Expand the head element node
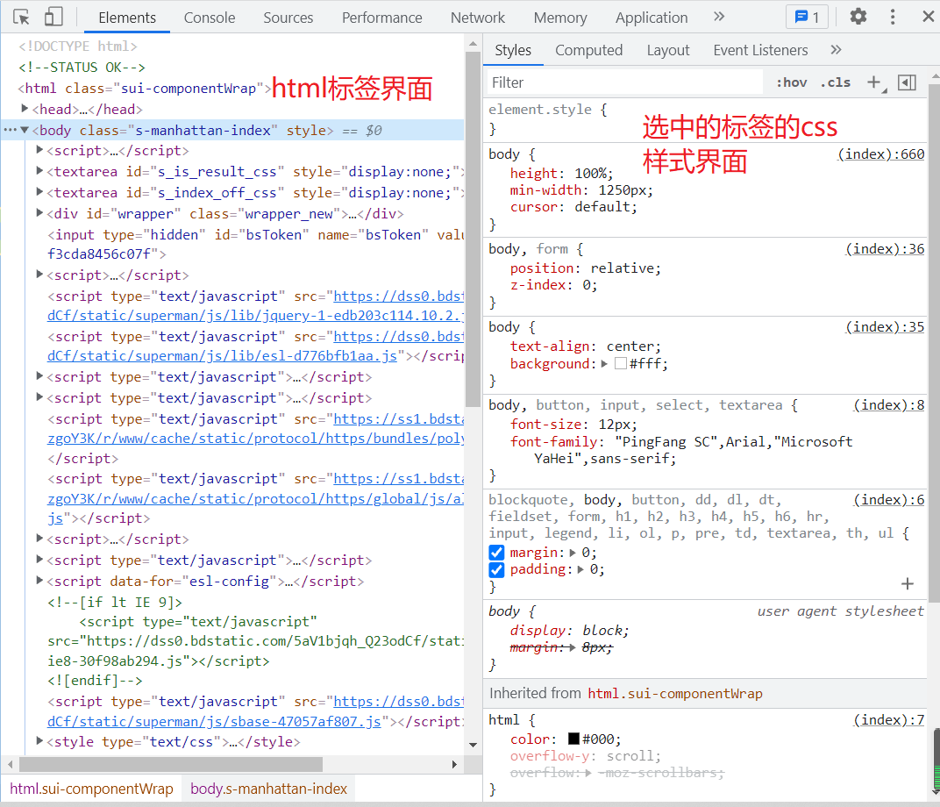The width and height of the screenshot is (940, 807). pyautogui.click(x=25, y=109)
